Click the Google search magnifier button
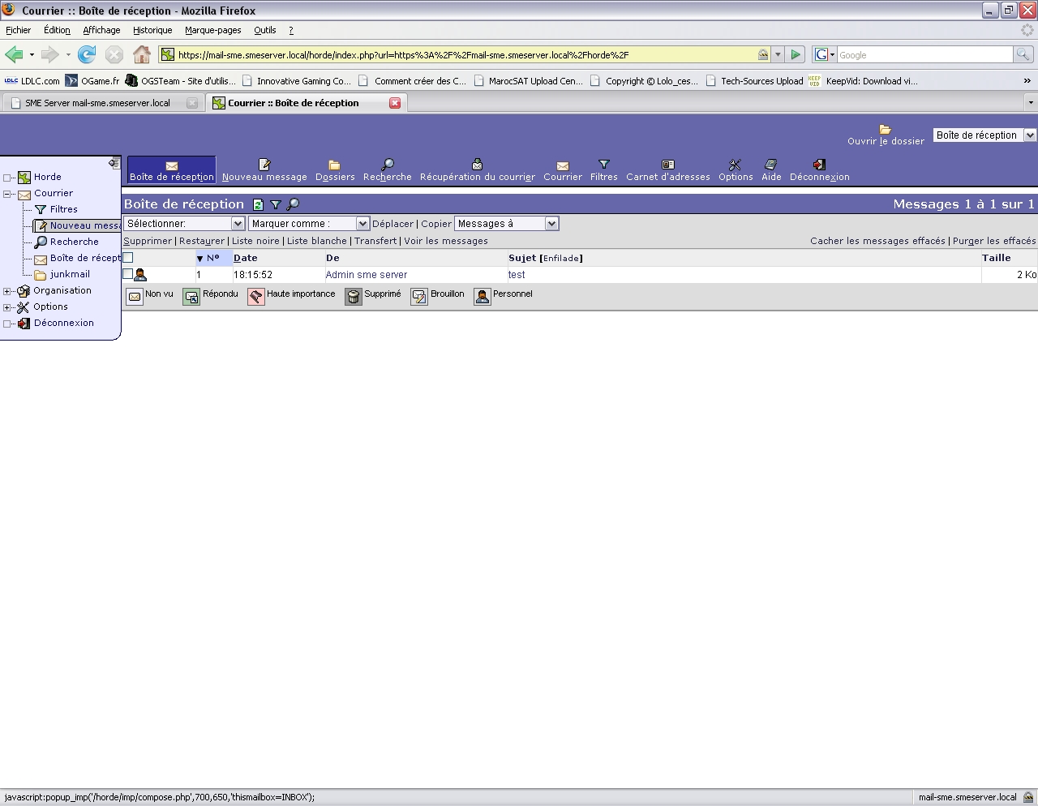Viewport: 1038px width, 806px height. 1023,54
